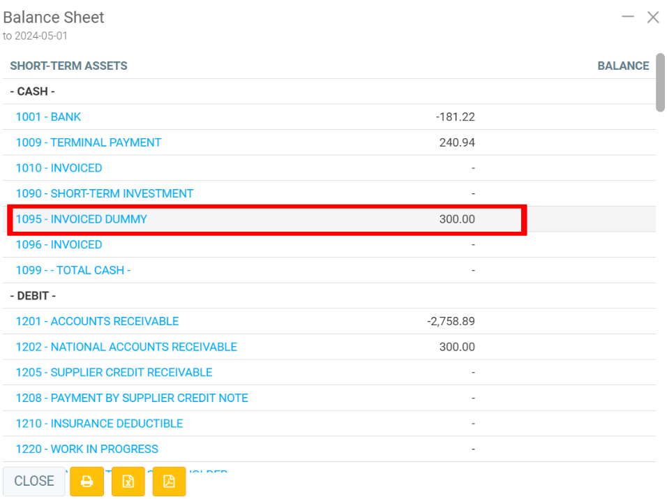The height and width of the screenshot is (499, 667).
Task: View 1205 - SUPPLIER CREDIT RECEIVABLE
Action: click(x=114, y=373)
